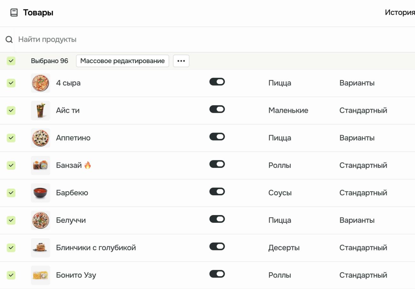Open the Банзай rolls thumbnail
Screen dimensions: 415x289
(x=41, y=165)
